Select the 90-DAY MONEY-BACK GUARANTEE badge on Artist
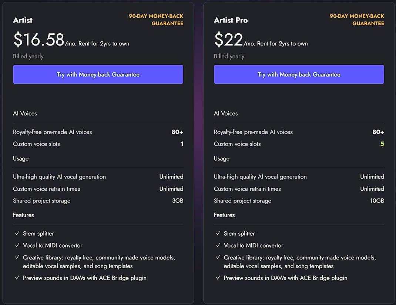 pos(156,20)
